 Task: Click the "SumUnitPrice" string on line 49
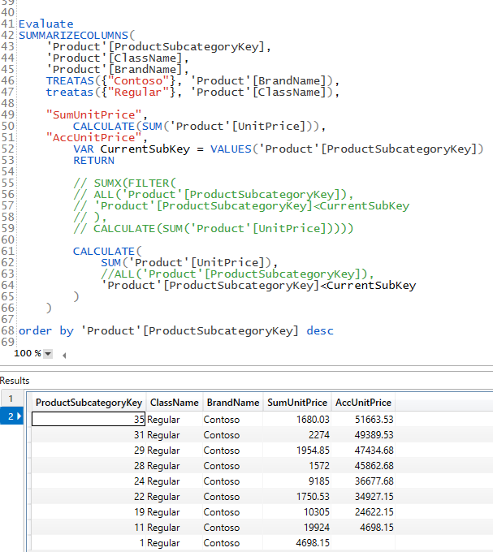pyautogui.click(x=94, y=114)
